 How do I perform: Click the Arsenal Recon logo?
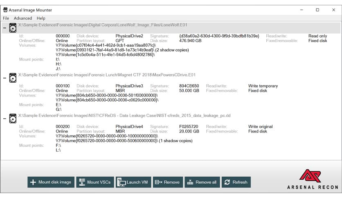tap(313, 179)
